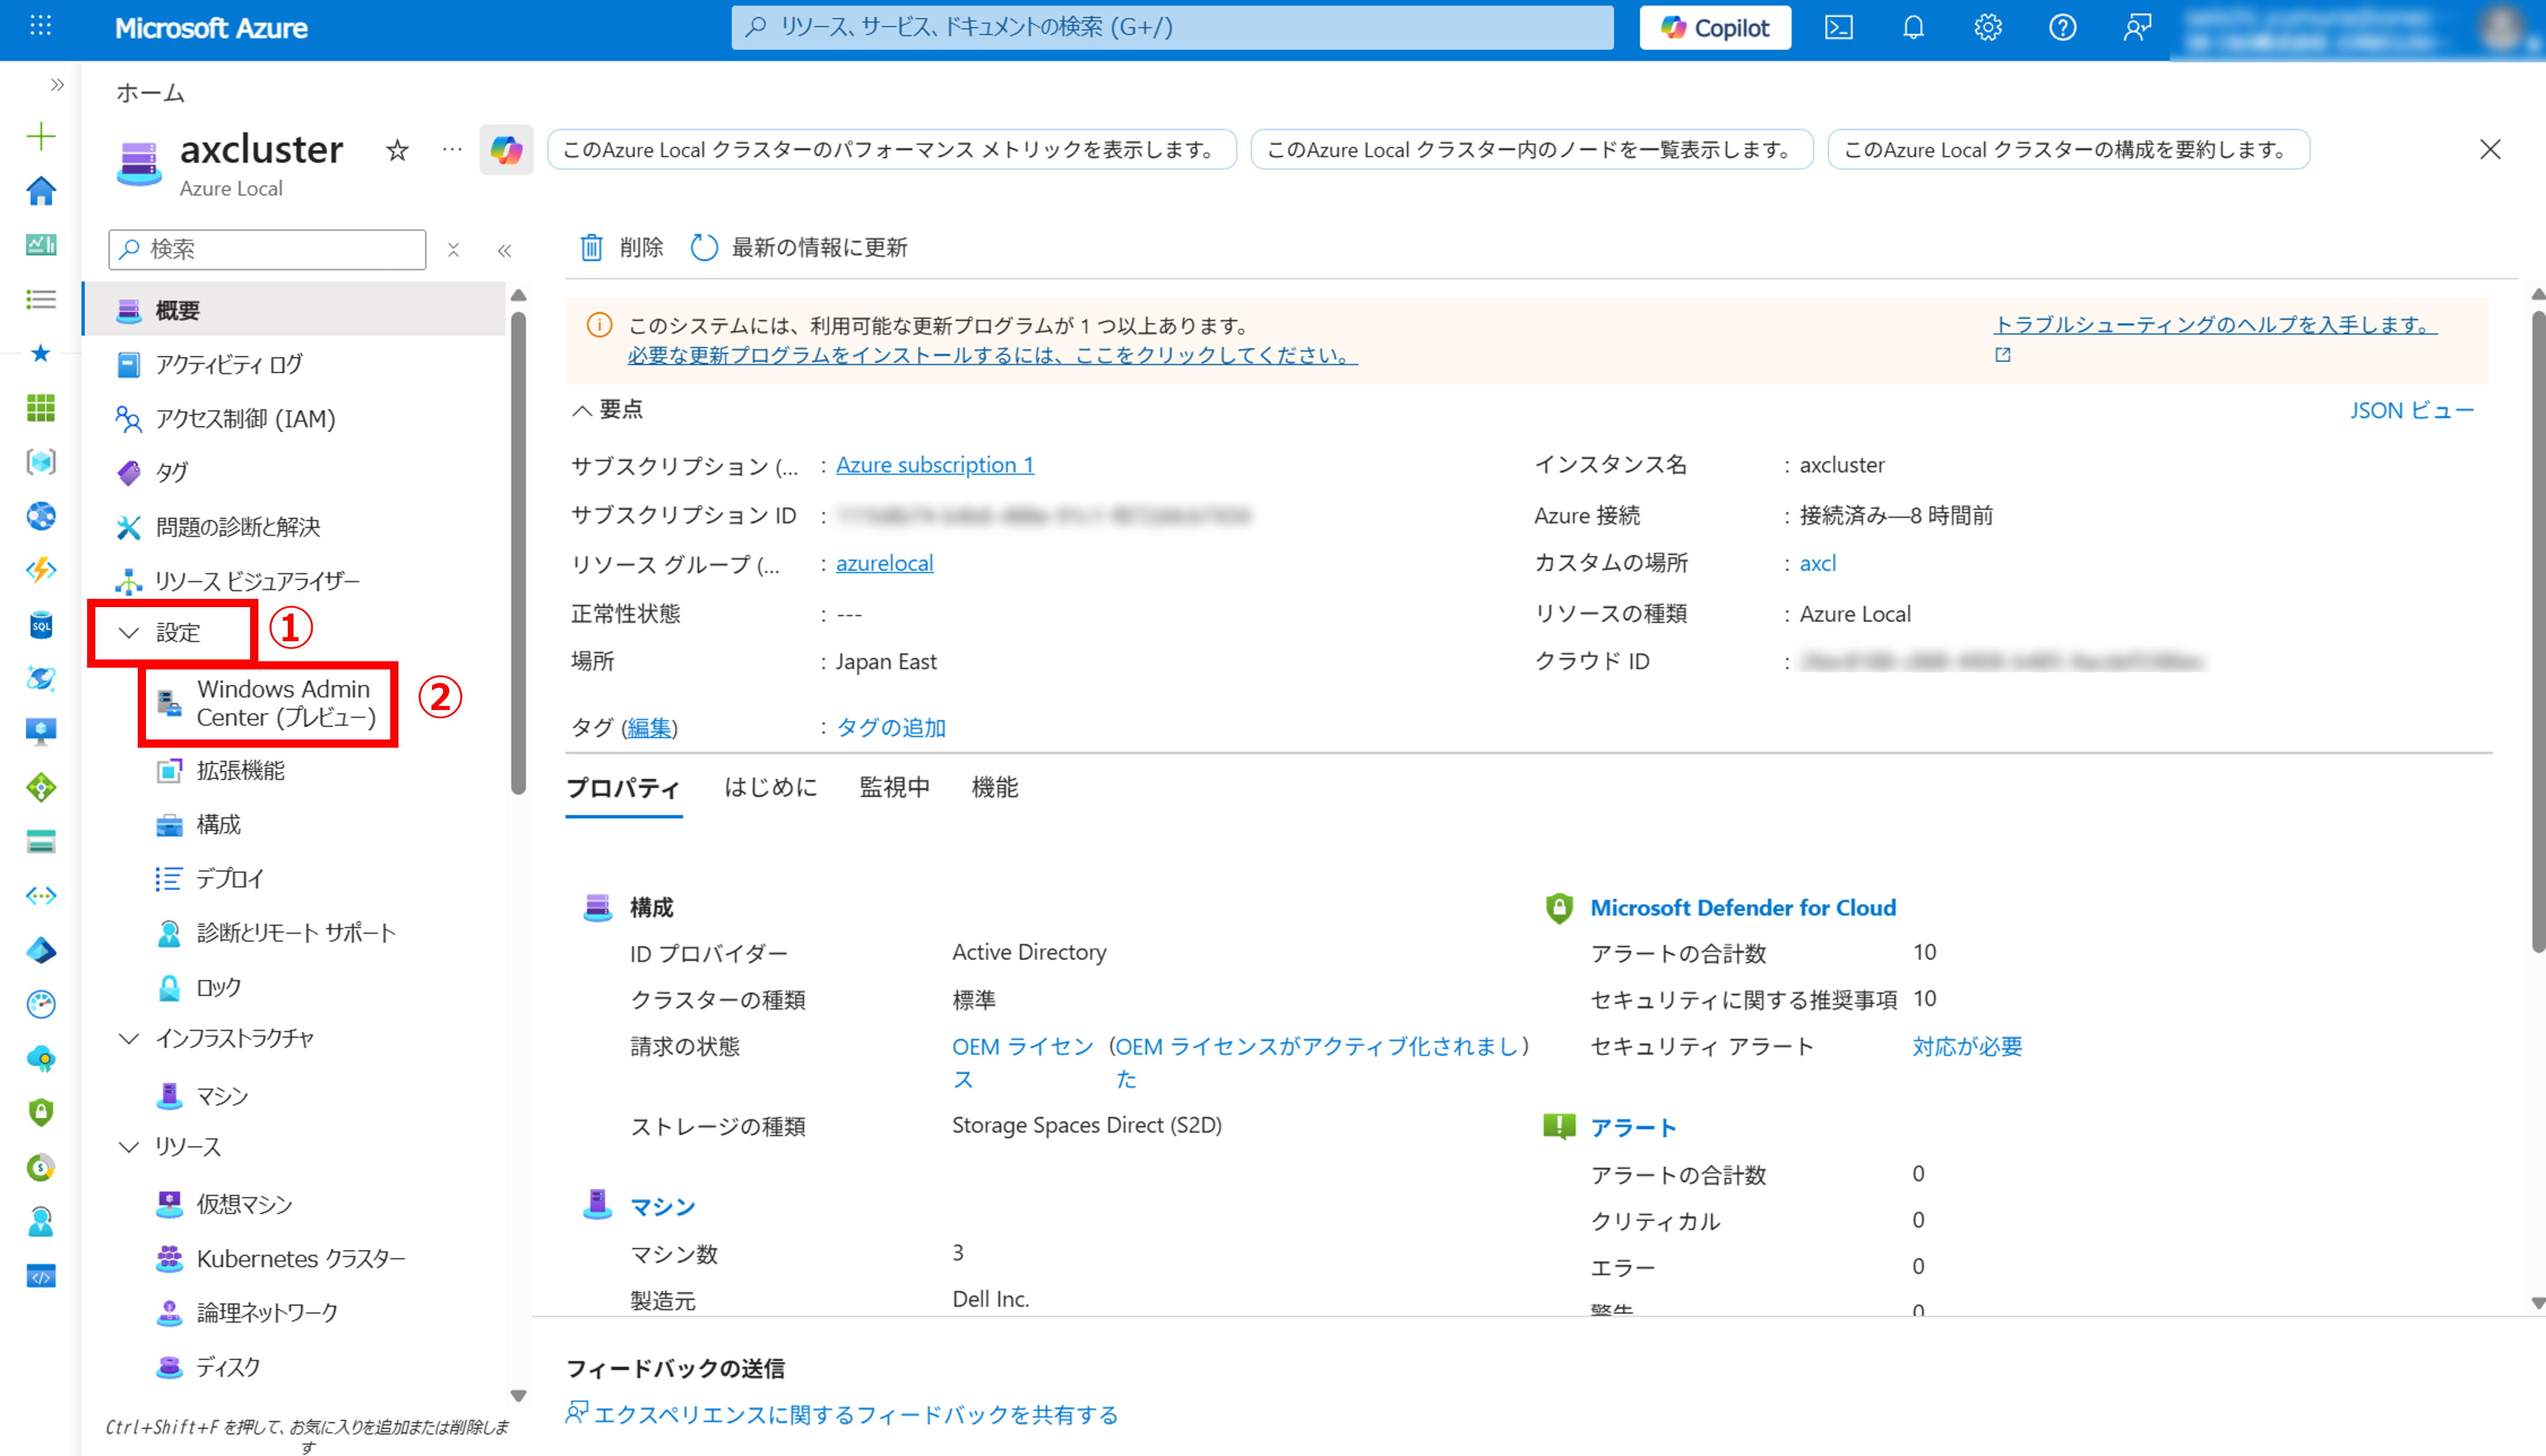Screen dimensions: 2546x1456
Task: Switch to the はじめに tab
Action: (x=770, y=788)
